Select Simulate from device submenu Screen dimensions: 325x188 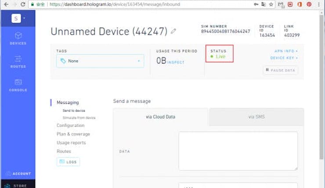[x=79, y=118]
